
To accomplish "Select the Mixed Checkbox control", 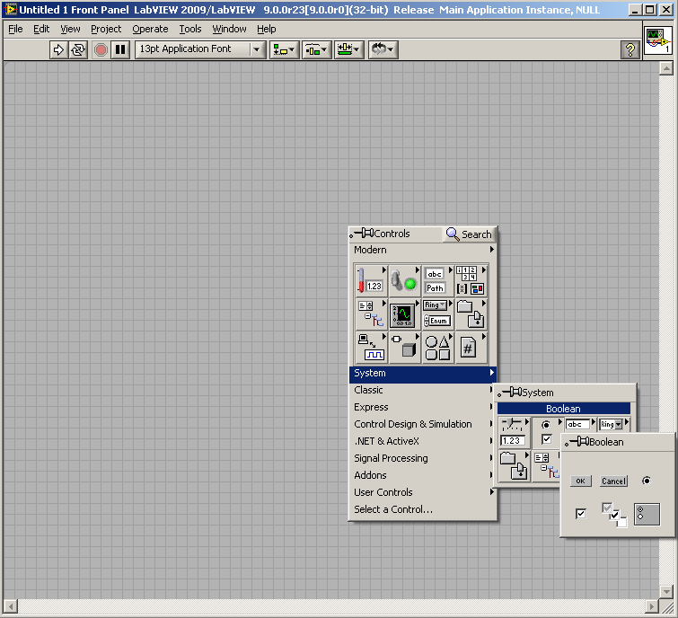I will 614,514.
